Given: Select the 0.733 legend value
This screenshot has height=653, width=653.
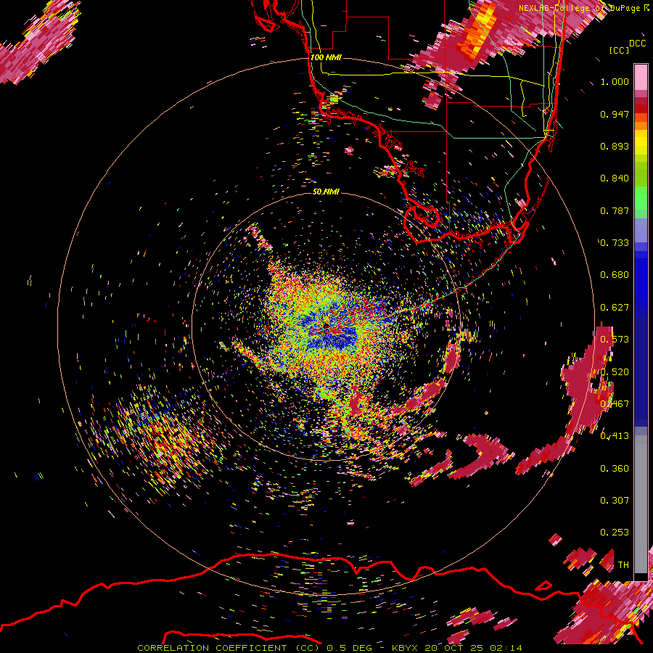Looking at the screenshot, I should click(x=615, y=243).
